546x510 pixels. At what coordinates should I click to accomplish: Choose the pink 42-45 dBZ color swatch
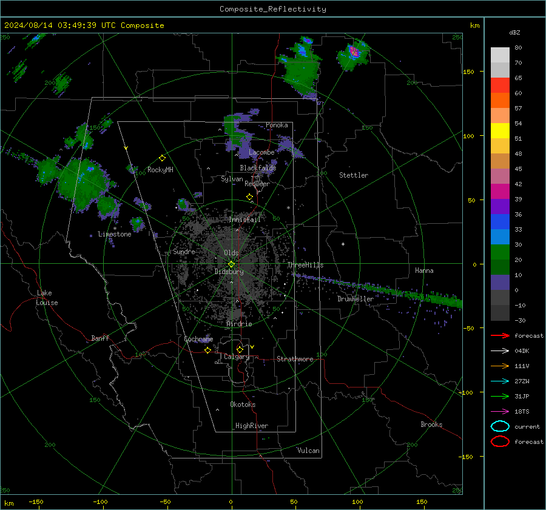[500, 176]
